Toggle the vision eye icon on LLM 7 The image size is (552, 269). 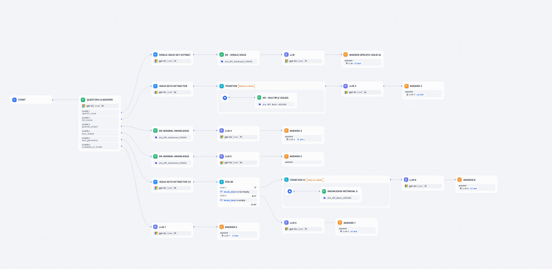tap(175, 233)
